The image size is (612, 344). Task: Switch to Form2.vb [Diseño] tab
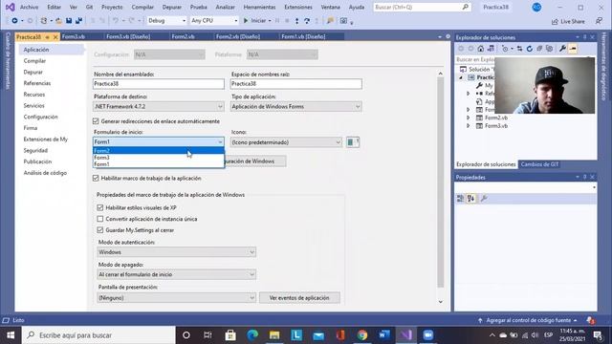pos(238,36)
